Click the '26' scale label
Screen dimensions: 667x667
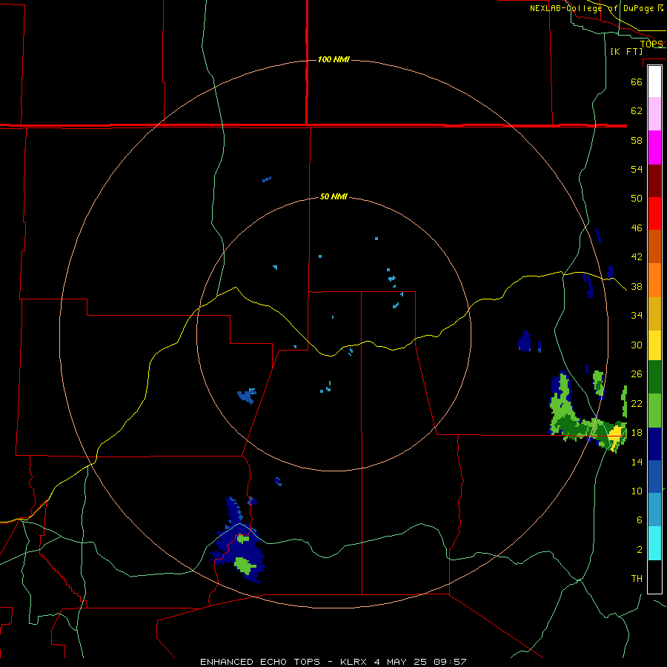[637, 374]
